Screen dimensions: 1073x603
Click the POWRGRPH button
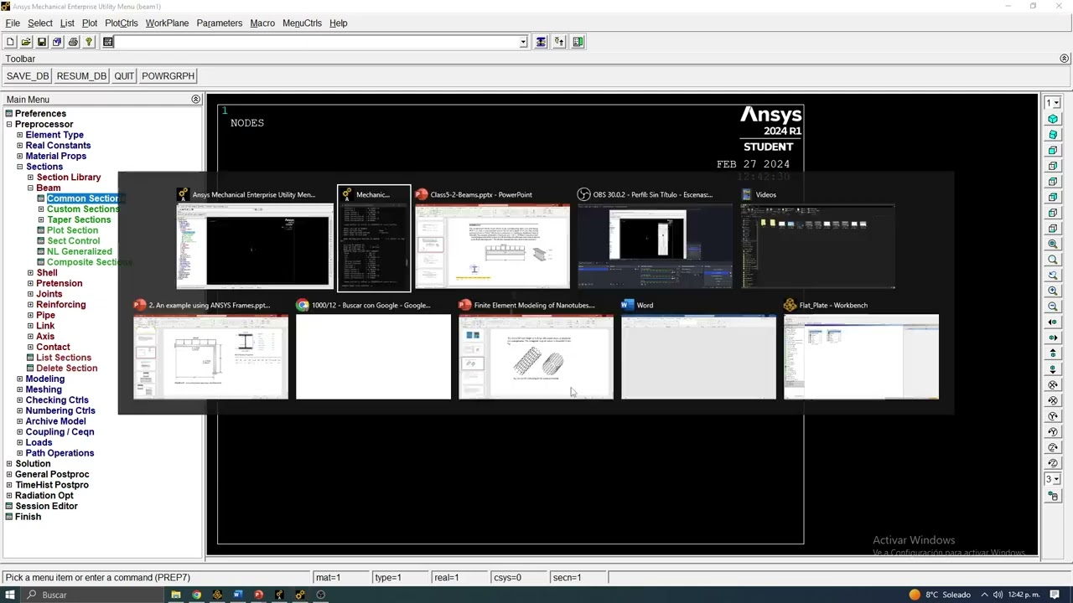(168, 76)
